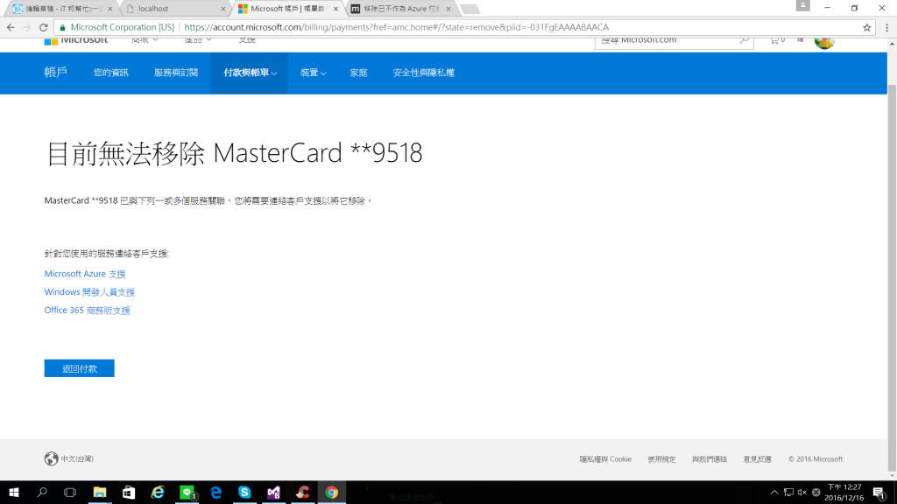Screen dimensions: 897x504
Task: Open the 您的資訊 nav item
Action: point(111,73)
